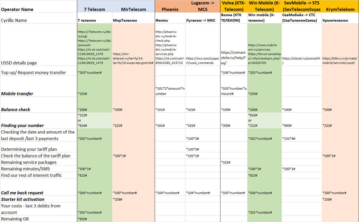Click the 'Win Mobile (K-Telecom)' header cell

point(265,6)
